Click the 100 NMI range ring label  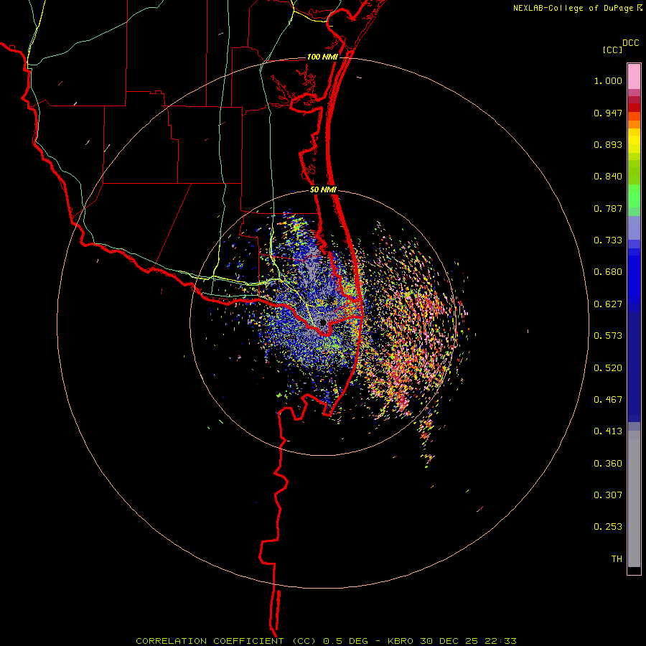[322, 57]
